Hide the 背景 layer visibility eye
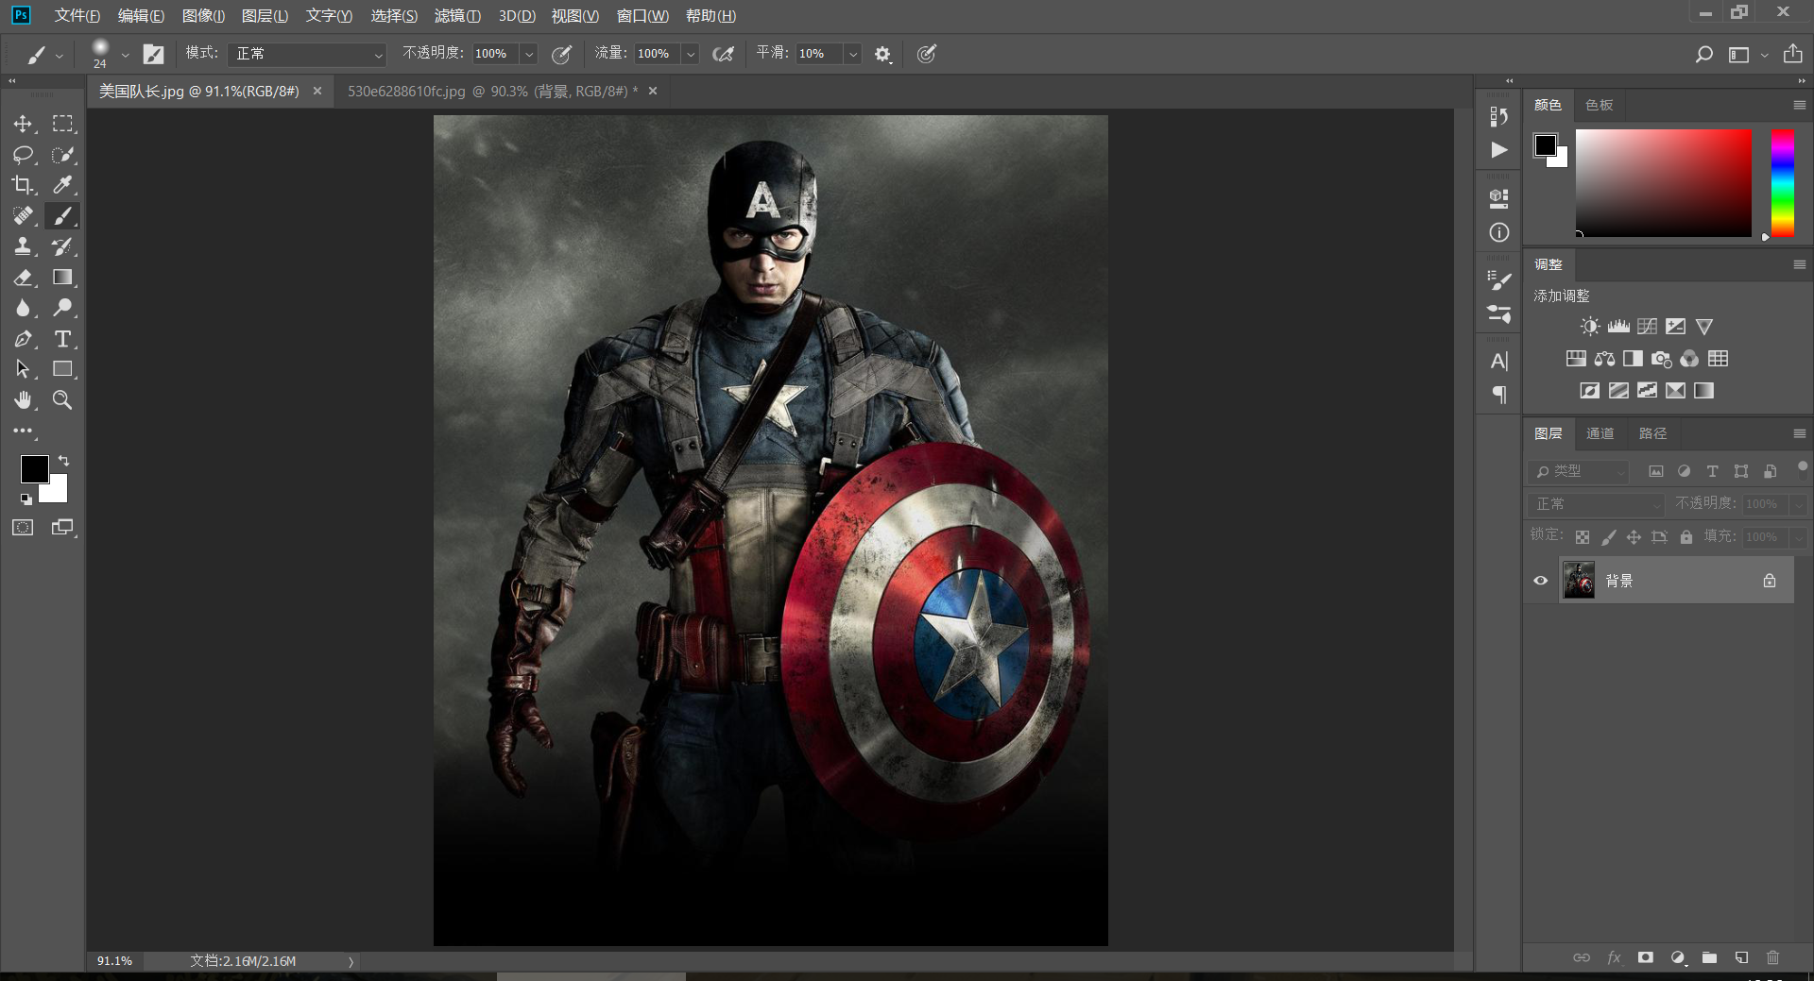 pyautogui.click(x=1541, y=581)
